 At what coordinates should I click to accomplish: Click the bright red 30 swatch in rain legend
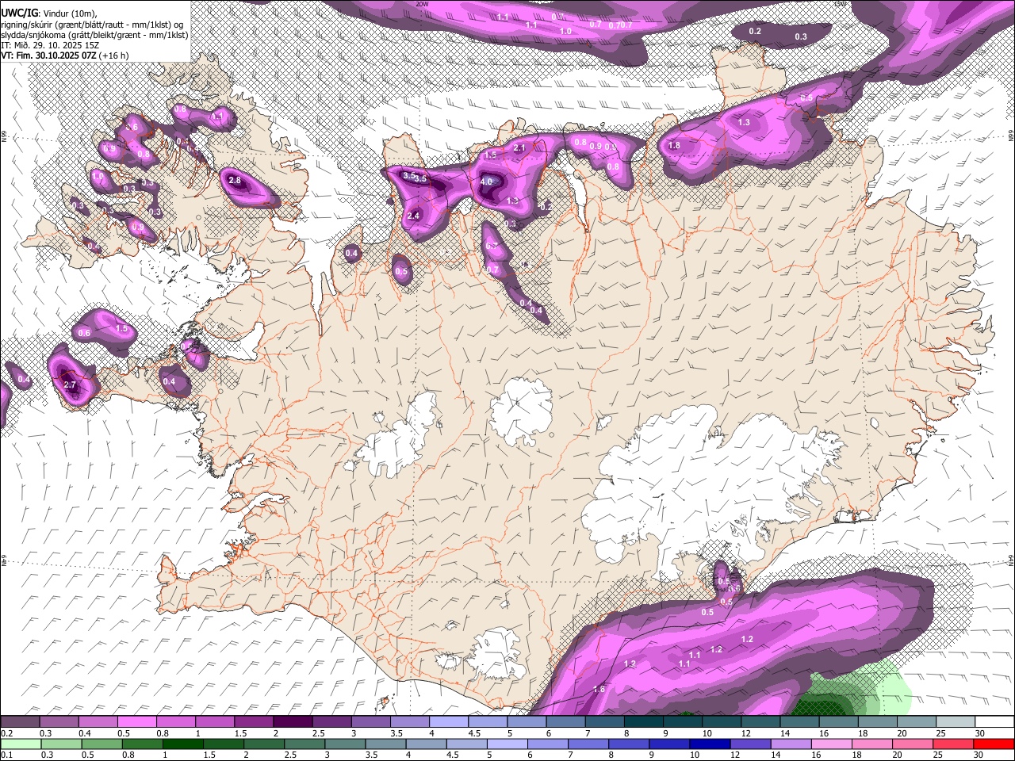995,744
